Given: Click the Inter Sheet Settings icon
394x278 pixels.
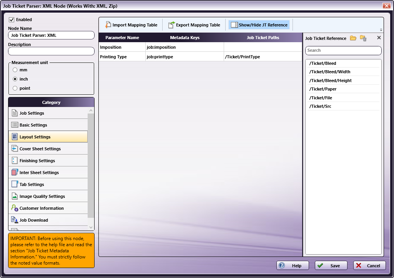Looking at the screenshot, I should [15, 172].
